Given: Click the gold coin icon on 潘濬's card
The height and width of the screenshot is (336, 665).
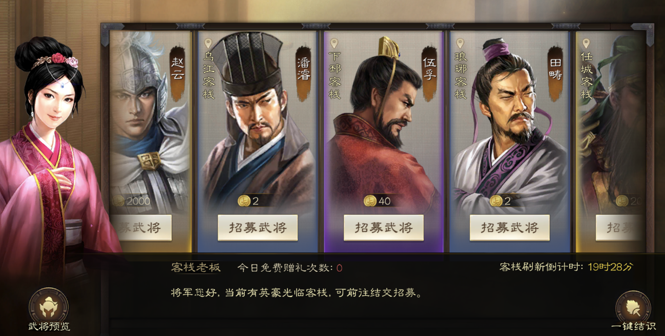Looking at the screenshot, I should [x=244, y=201].
